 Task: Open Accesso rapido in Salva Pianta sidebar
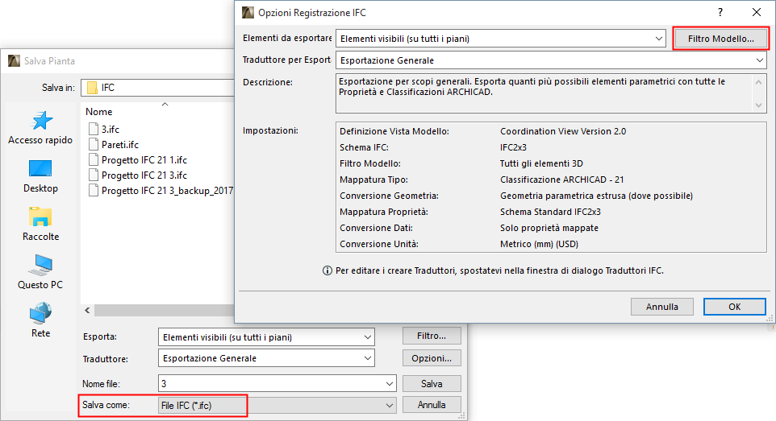coord(40,128)
